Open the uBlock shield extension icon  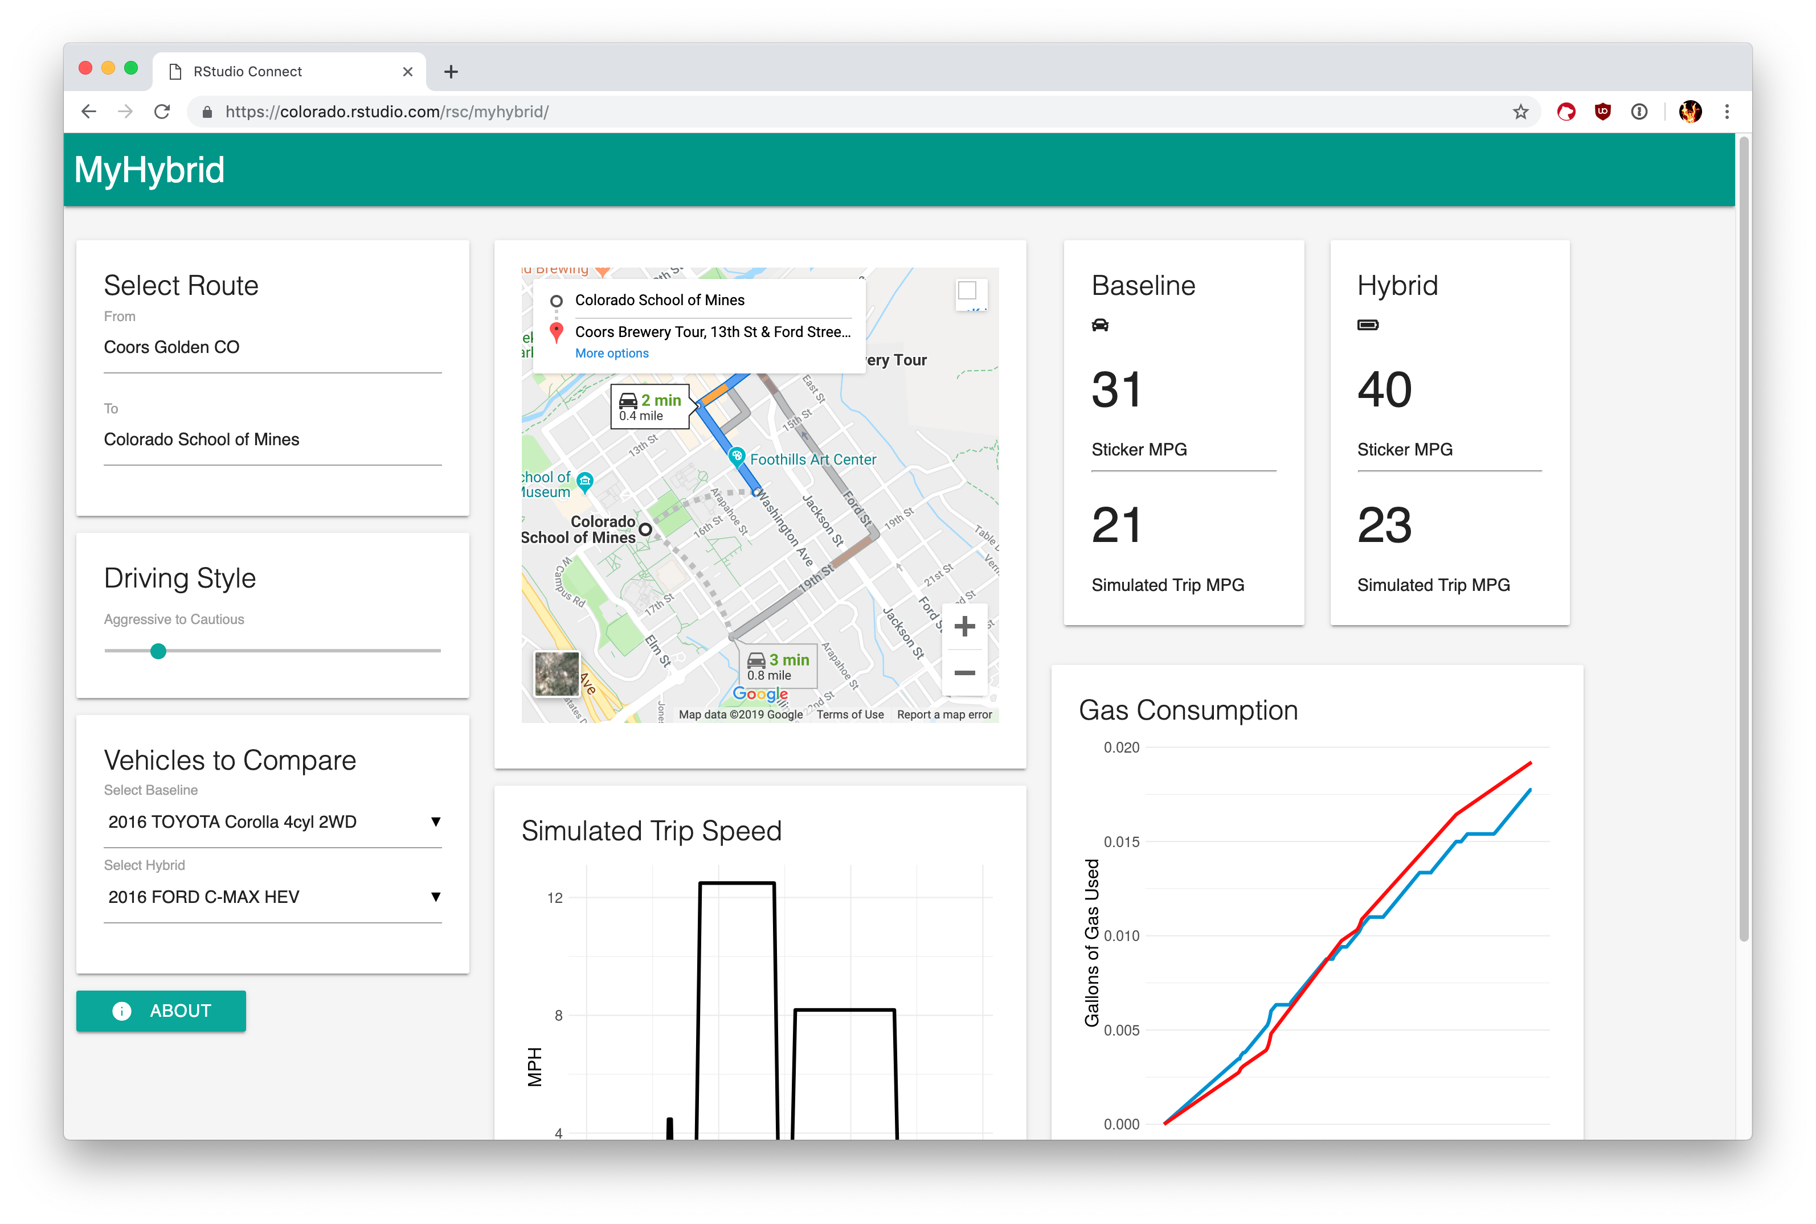point(1603,112)
